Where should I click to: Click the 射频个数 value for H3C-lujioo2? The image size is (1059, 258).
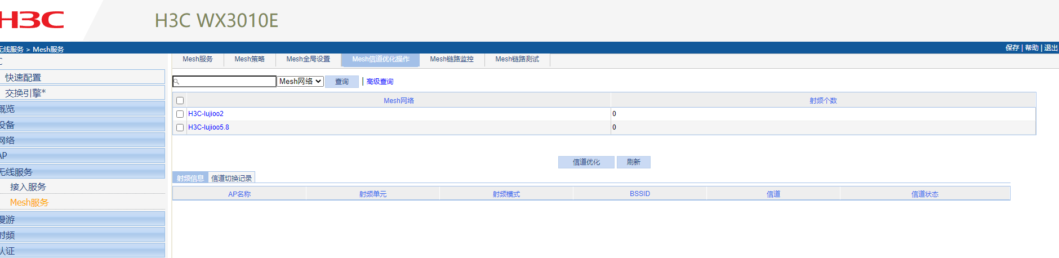pyautogui.click(x=614, y=114)
